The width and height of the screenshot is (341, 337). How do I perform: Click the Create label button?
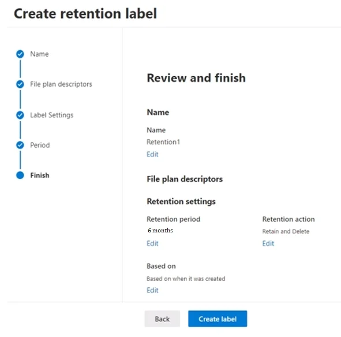[x=218, y=319]
